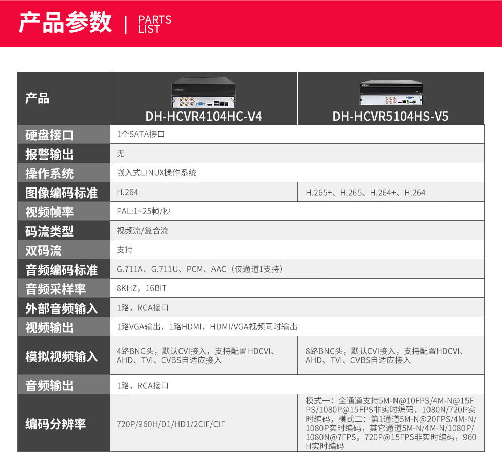This screenshot has height=452, width=502.
Task: Click the 视频帧率 row label
Action: 50,212
